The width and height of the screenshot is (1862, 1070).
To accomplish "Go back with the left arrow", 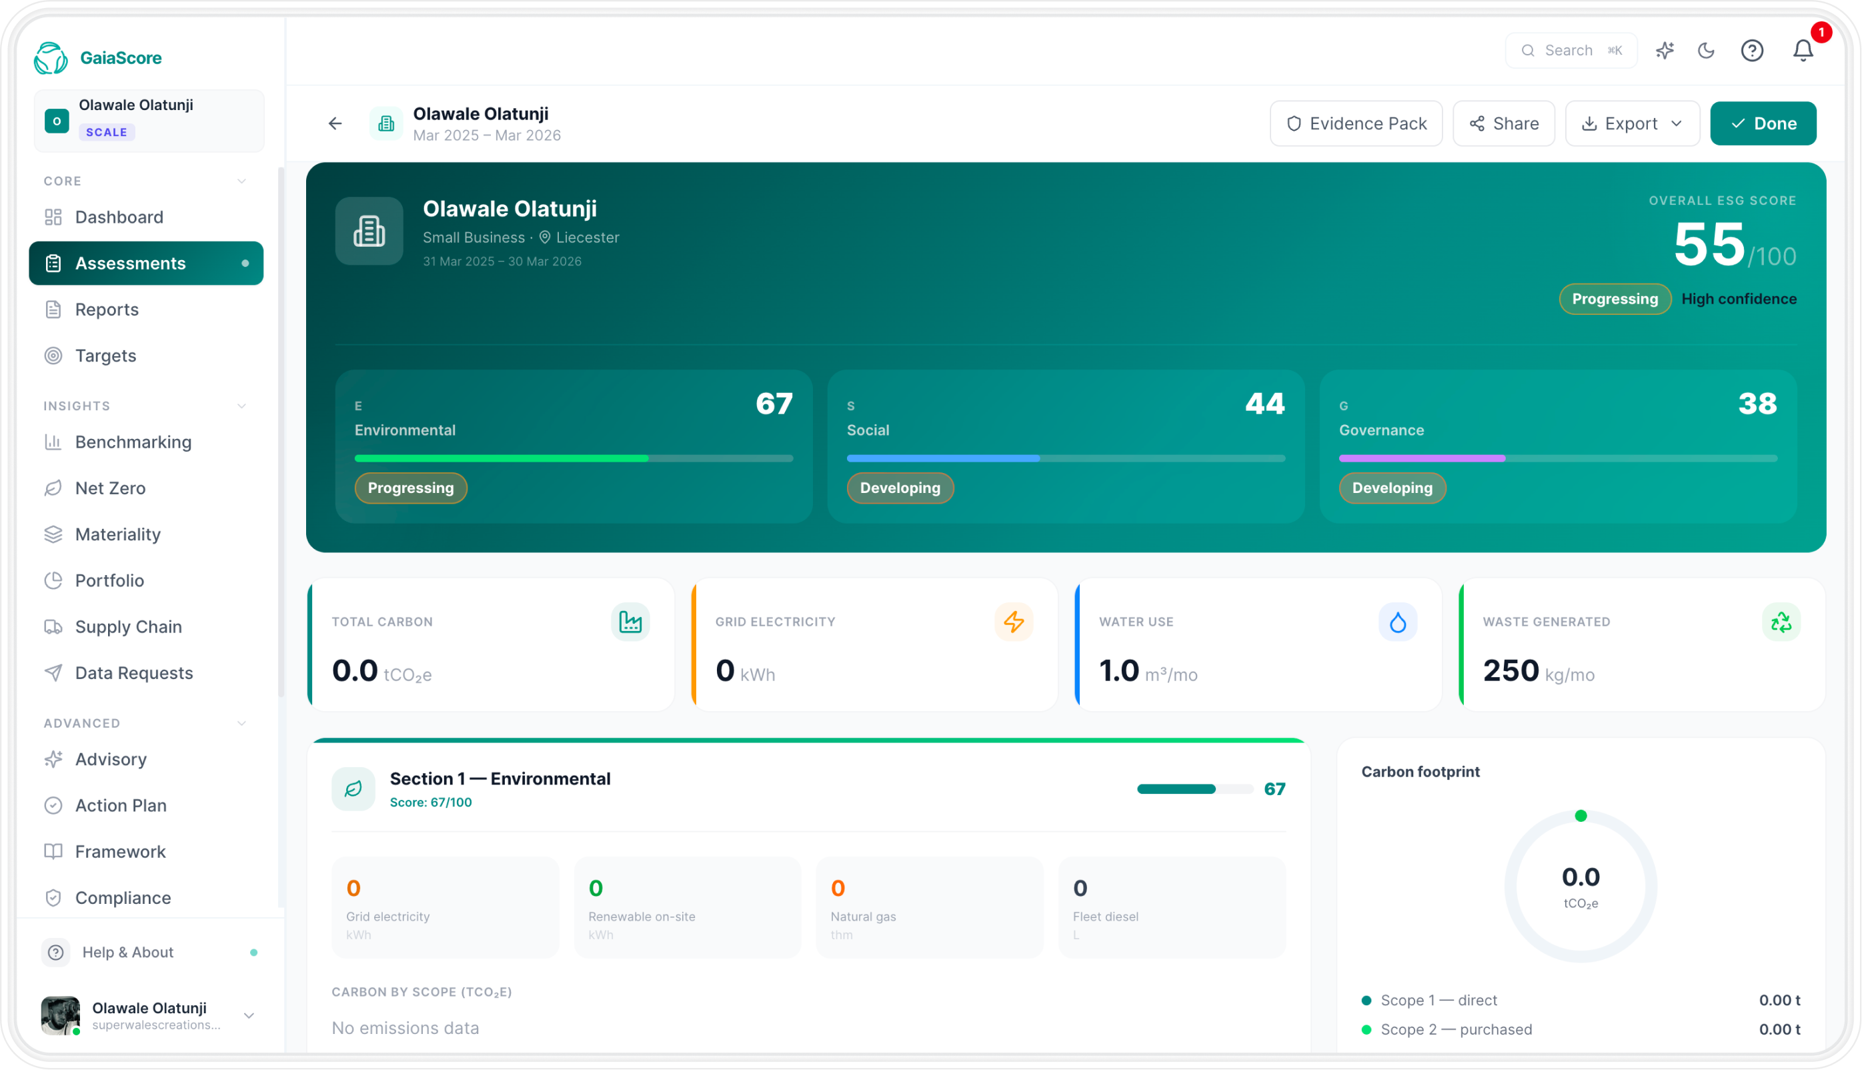I will tap(335, 123).
